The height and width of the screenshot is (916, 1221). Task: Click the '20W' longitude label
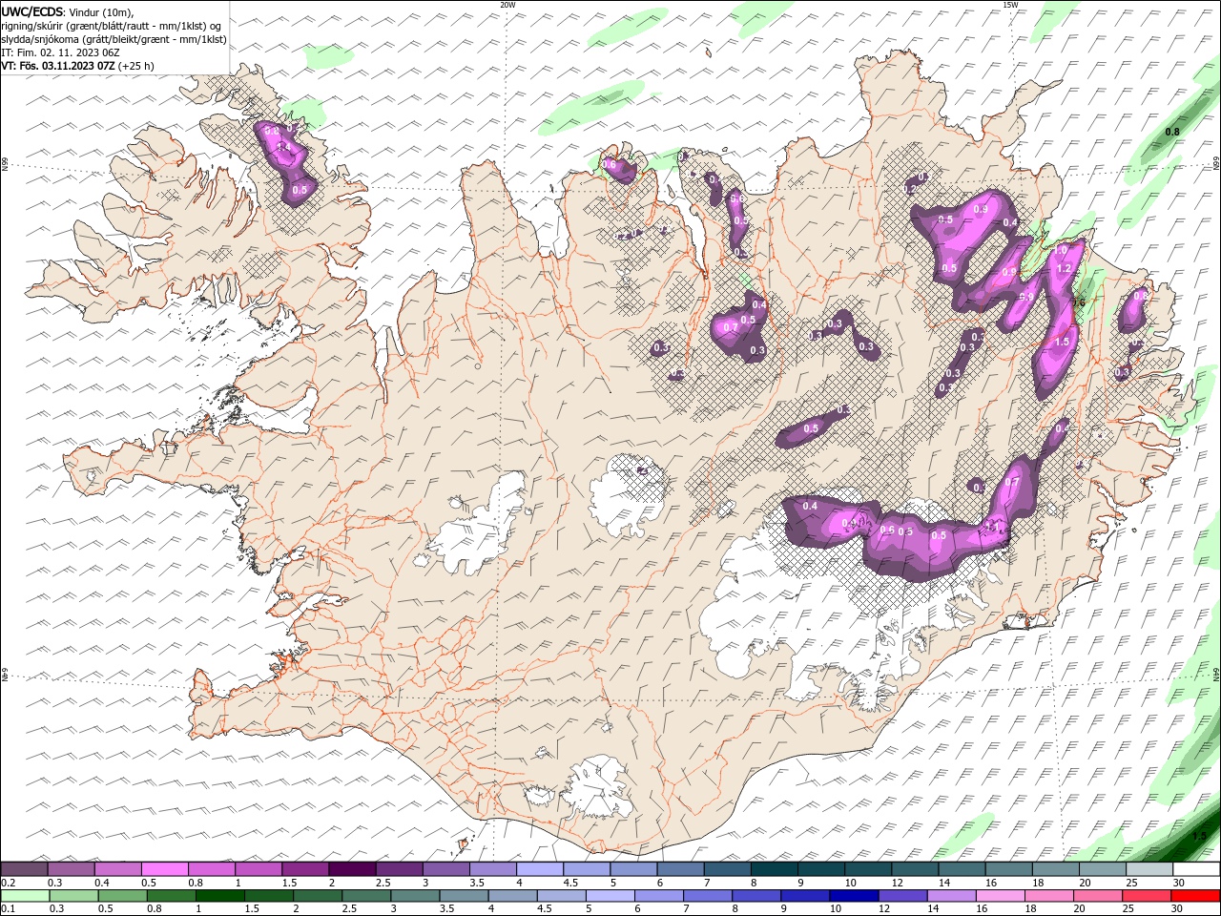pos(507,5)
